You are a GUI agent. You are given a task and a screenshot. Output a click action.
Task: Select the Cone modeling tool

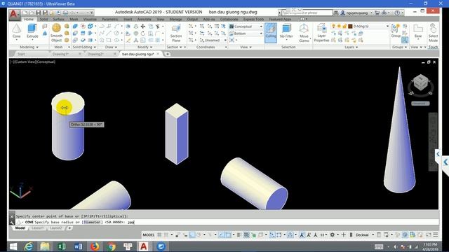coord(16,31)
